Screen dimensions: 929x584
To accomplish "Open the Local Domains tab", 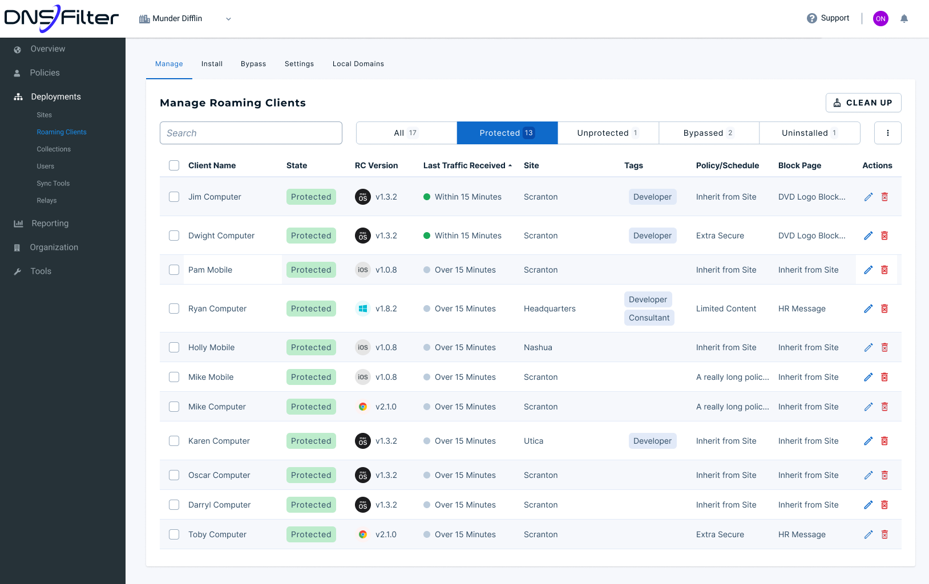I will [358, 64].
